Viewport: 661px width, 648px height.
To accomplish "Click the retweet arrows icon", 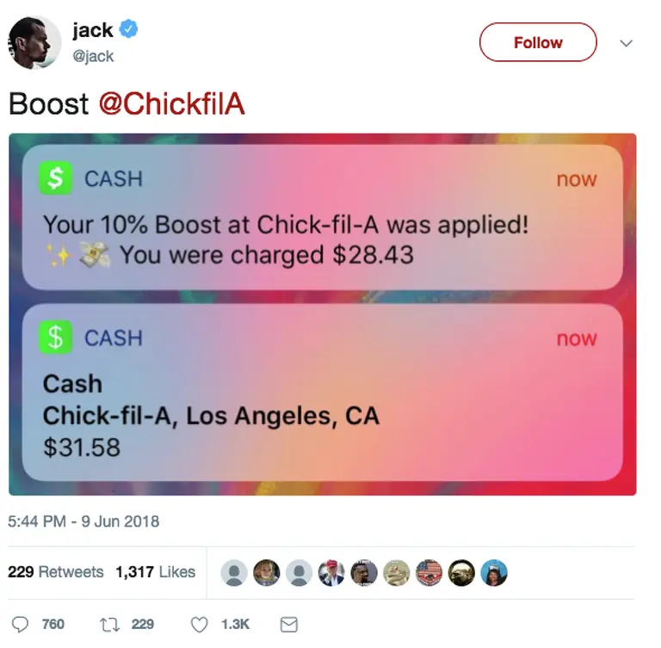I will pyautogui.click(x=109, y=625).
